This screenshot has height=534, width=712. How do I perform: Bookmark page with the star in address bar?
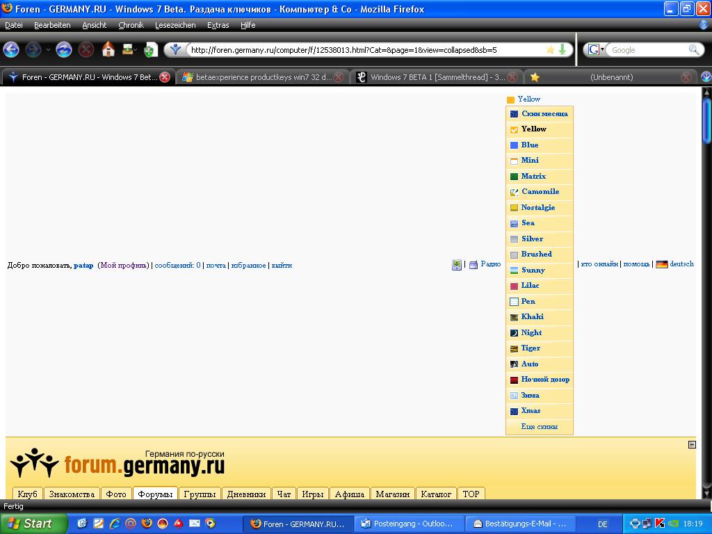click(x=550, y=49)
